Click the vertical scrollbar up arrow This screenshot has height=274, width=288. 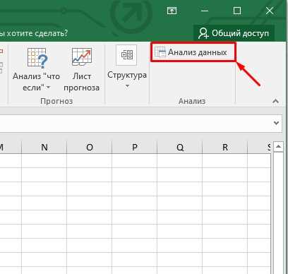[278, 147]
